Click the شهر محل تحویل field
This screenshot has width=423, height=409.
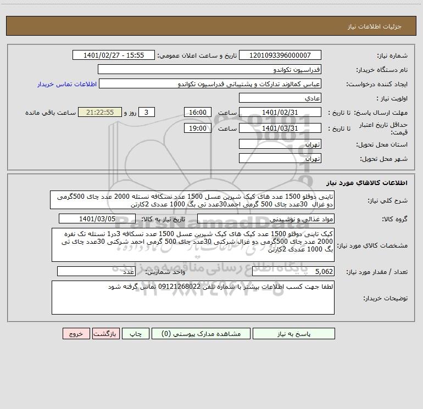pos(280,158)
